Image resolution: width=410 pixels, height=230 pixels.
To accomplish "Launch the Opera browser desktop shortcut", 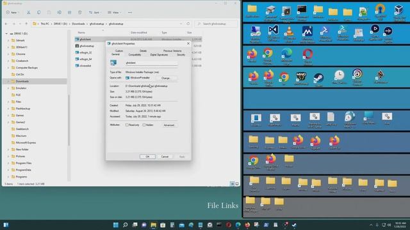I will 307,57.
